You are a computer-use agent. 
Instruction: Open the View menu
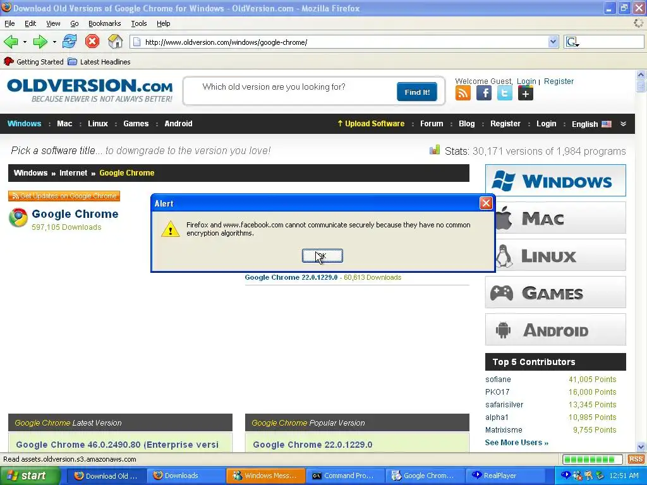(53, 23)
